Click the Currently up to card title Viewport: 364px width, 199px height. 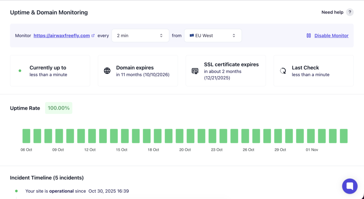[48, 68]
